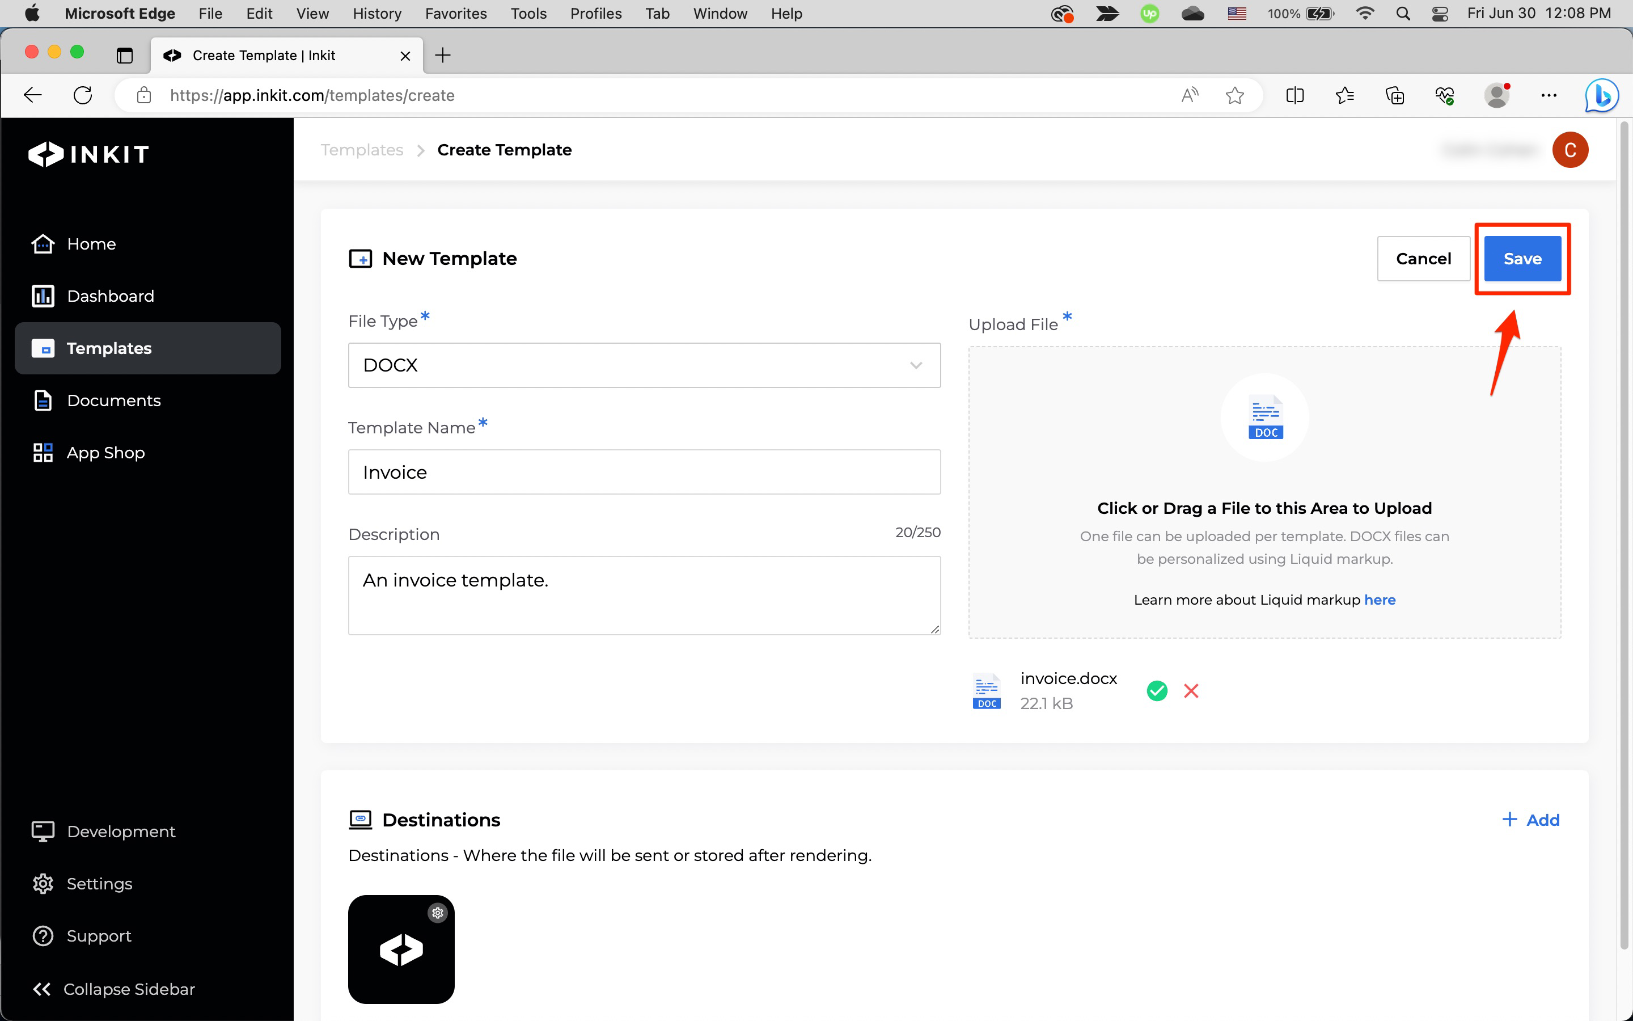Click into the Template Name field
The width and height of the screenshot is (1633, 1021).
click(644, 472)
